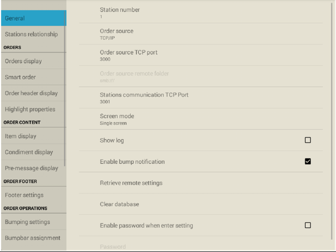Open Pre-message display settings
Viewport: 336px width, 252px height.
click(33, 168)
